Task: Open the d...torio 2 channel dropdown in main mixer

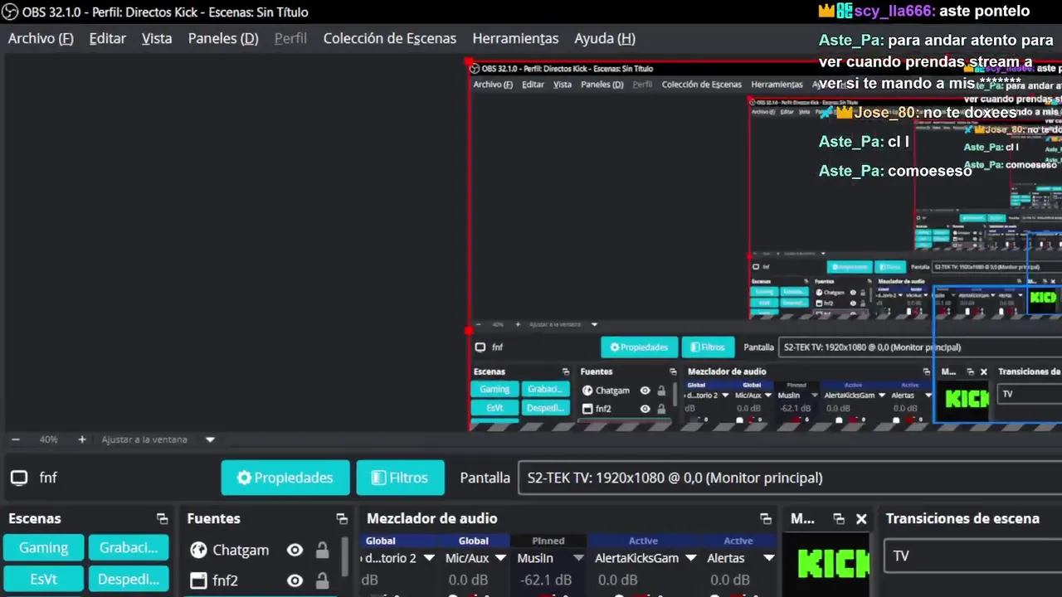Action: 429,558
